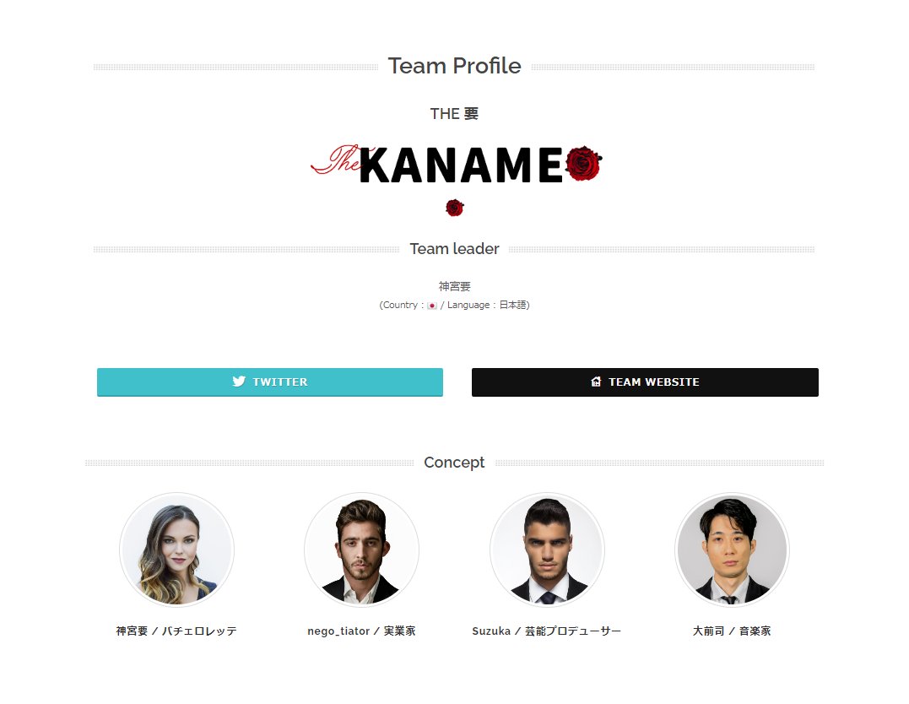
Task: Click the 神宮要 / バチェロレッテ caption
Action: (176, 631)
